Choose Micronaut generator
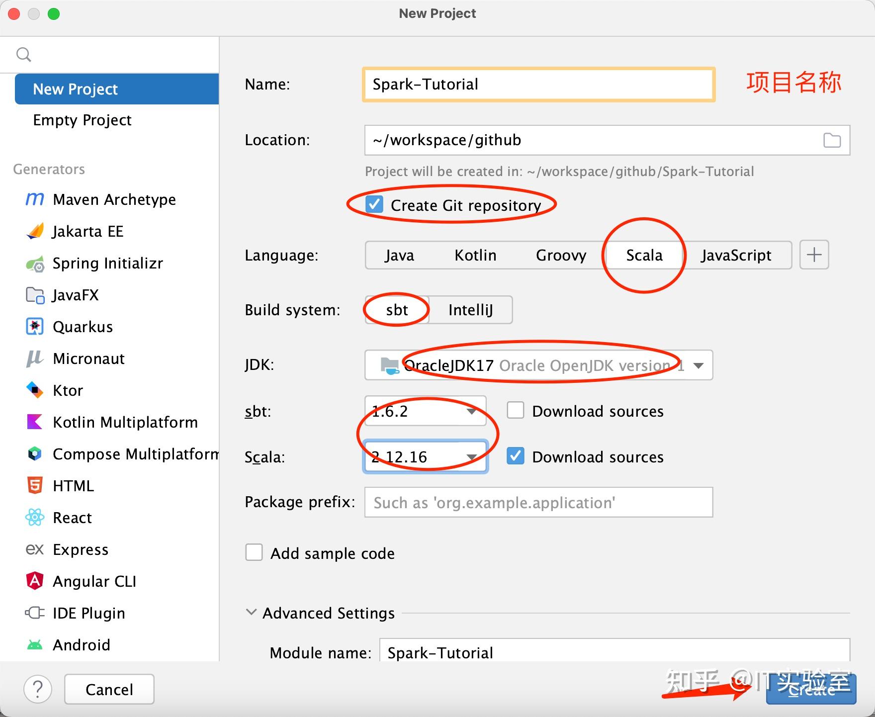The height and width of the screenshot is (717, 875). coord(89,358)
